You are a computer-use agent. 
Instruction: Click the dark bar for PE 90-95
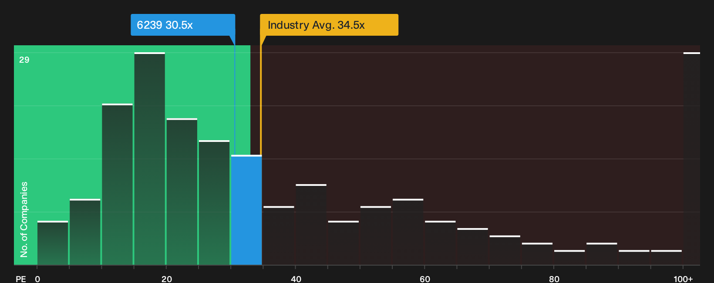634,257
